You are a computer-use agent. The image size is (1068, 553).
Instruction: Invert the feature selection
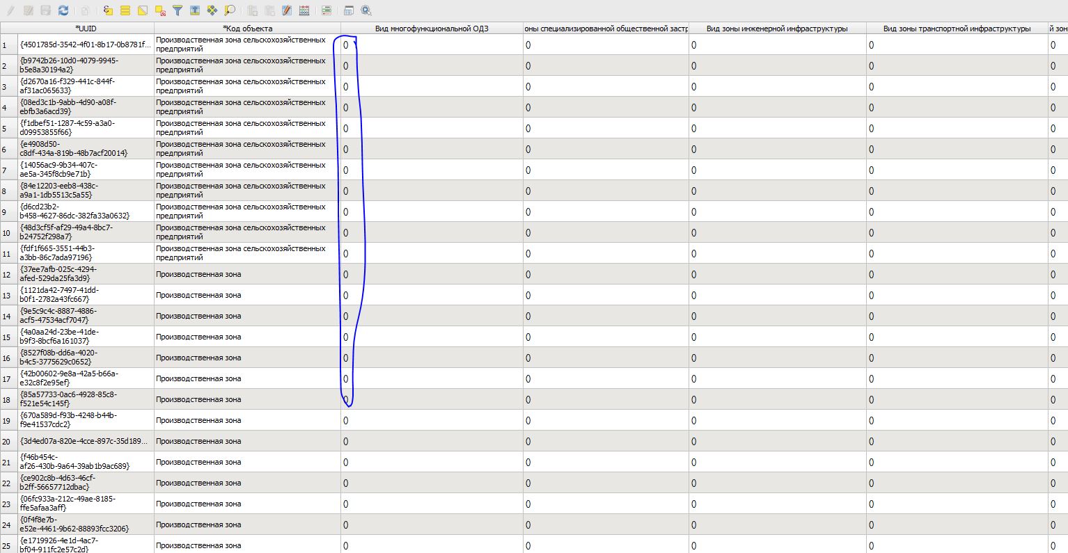tap(143, 10)
